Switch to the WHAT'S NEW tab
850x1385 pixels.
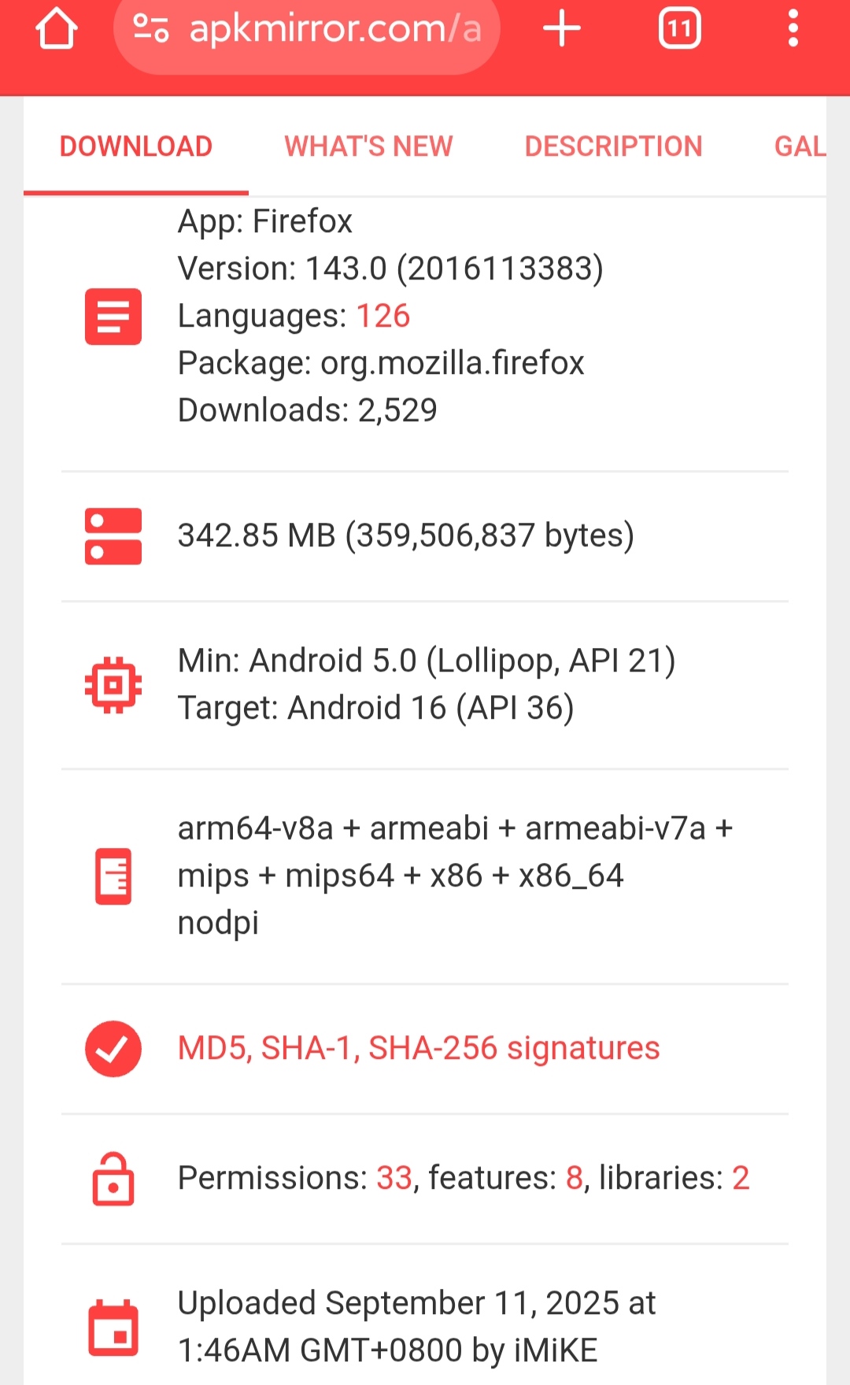(368, 146)
